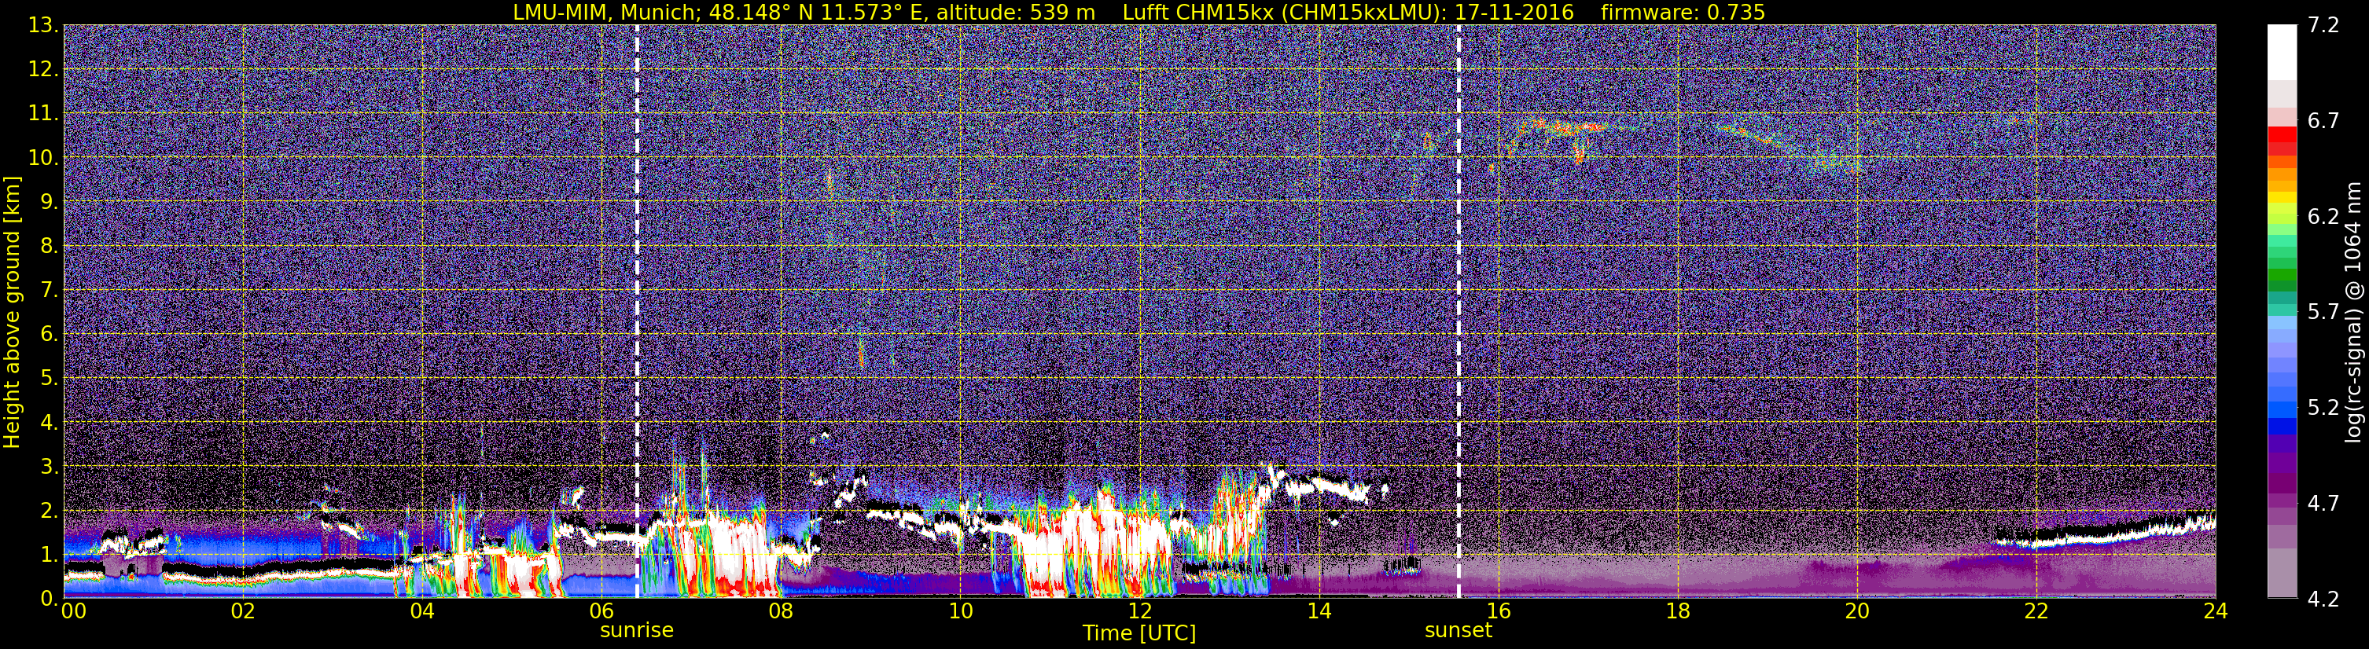Viewport: 2369px width, 649px height.
Task: Click the 'sunrise' label below the time axis
Action: point(636,631)
